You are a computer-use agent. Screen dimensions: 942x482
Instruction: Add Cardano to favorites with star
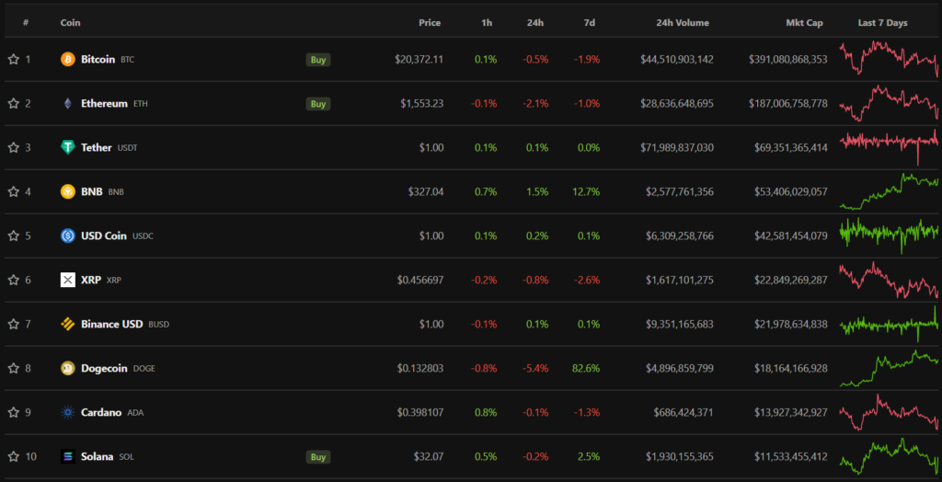(x=13, y=412)
